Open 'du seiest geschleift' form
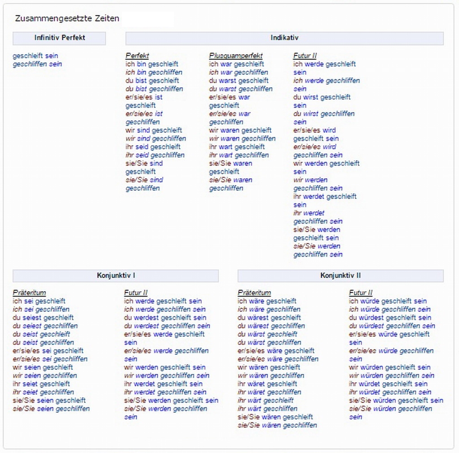Screen dimensions: 459x453 click(x=43, y=318)
